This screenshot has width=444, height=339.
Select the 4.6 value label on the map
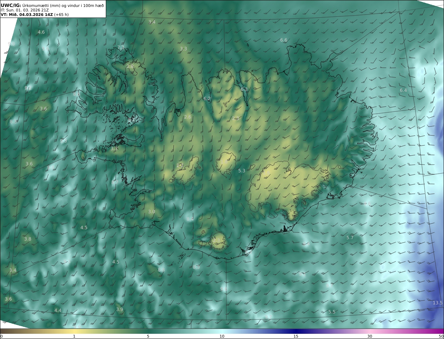[x=41, y=32]
